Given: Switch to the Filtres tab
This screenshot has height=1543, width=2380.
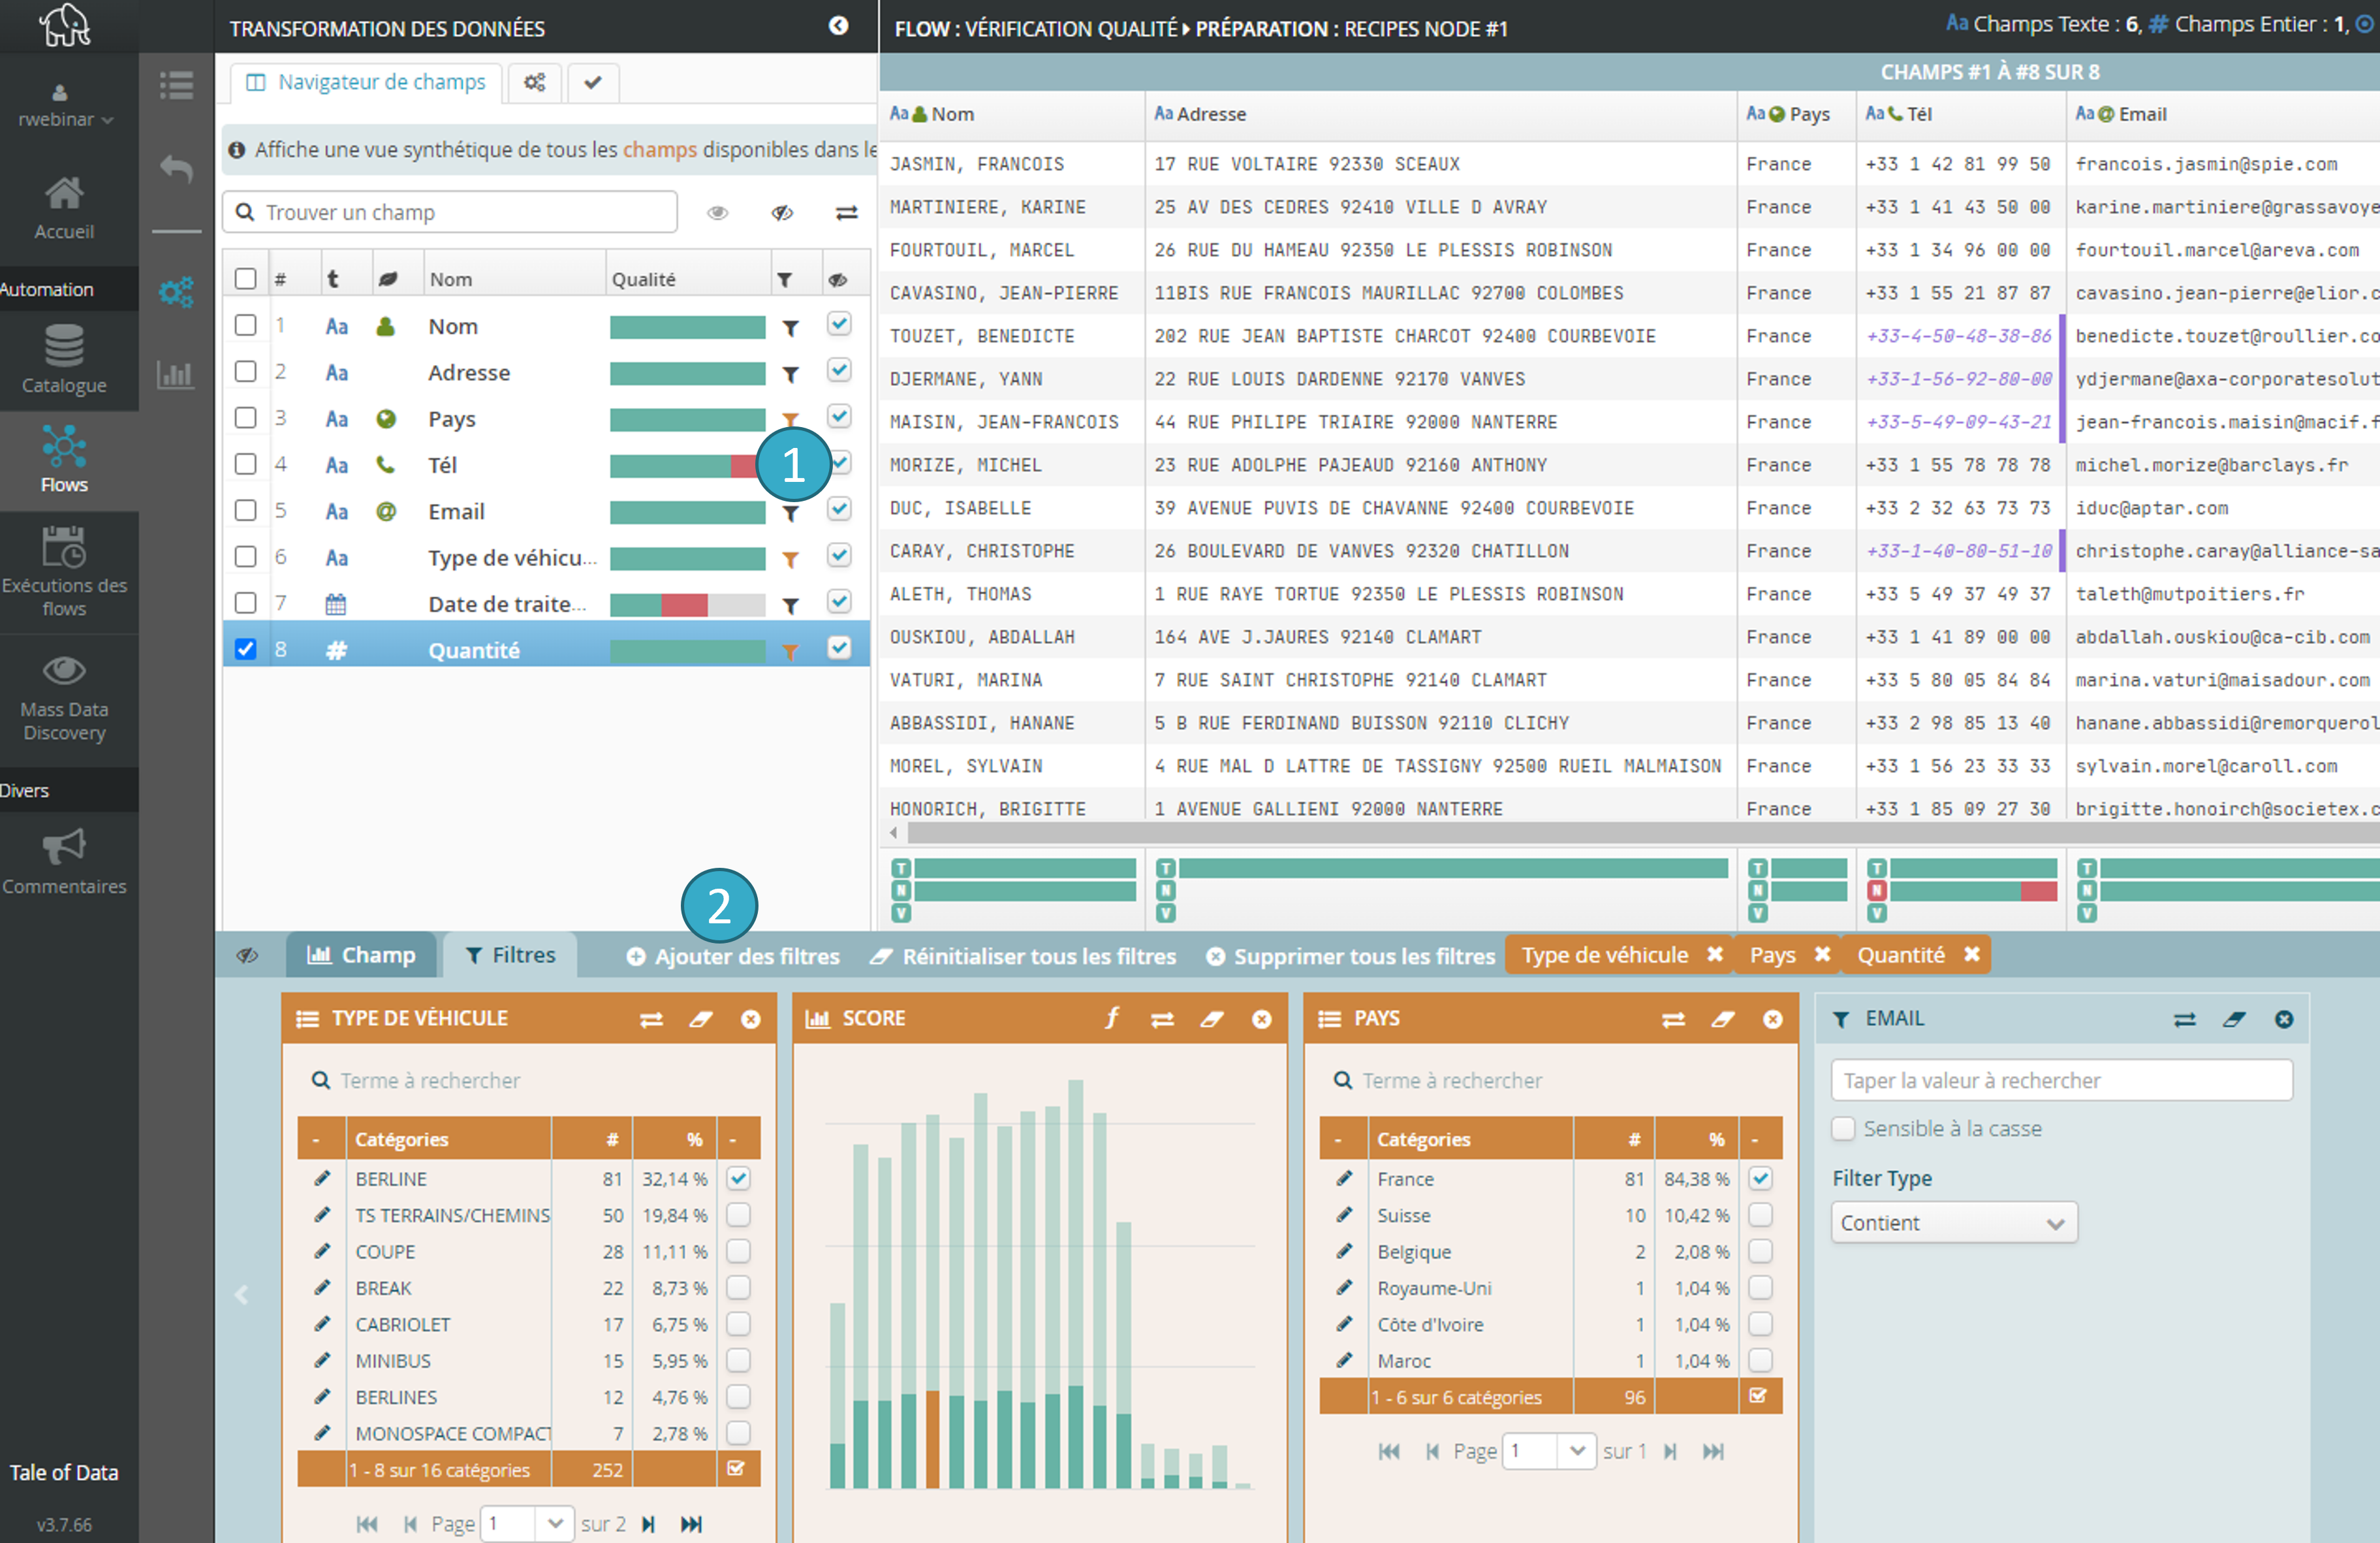Looking at the screenshot, I should coord(511,955).
